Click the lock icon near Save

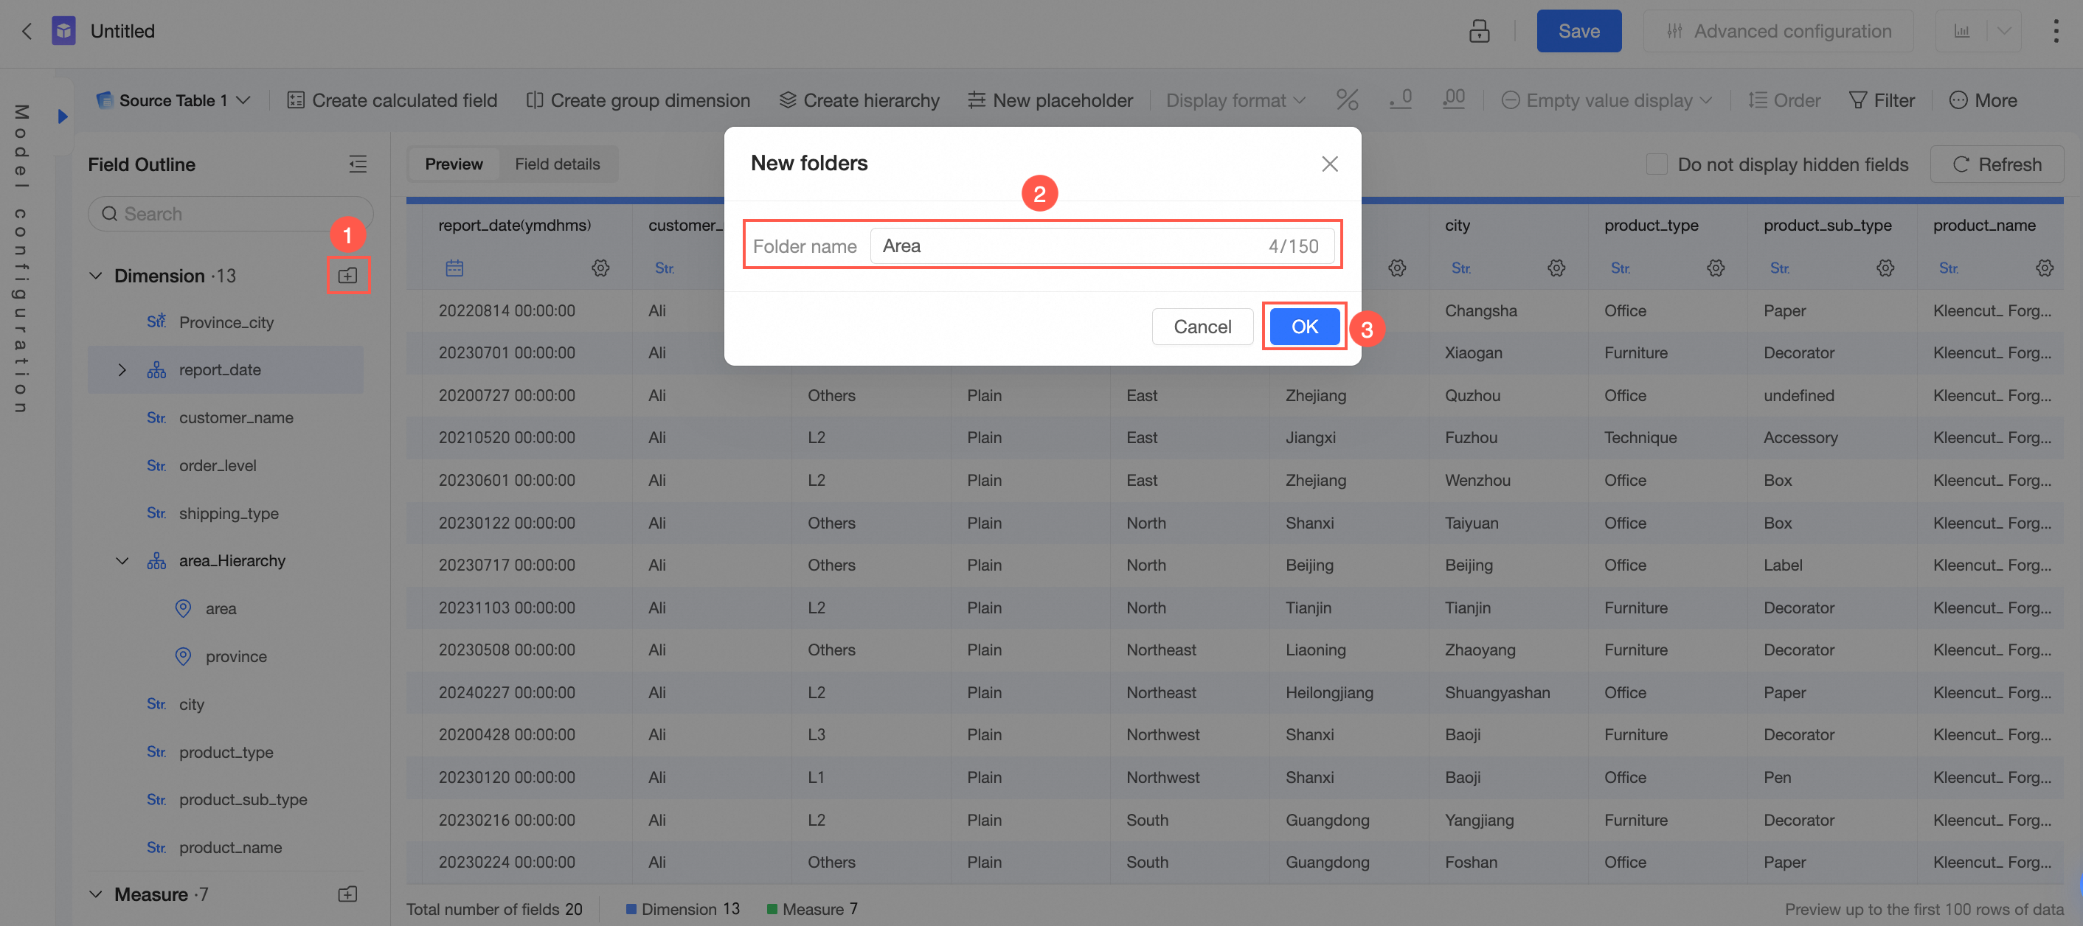[x=1479, y=31]
